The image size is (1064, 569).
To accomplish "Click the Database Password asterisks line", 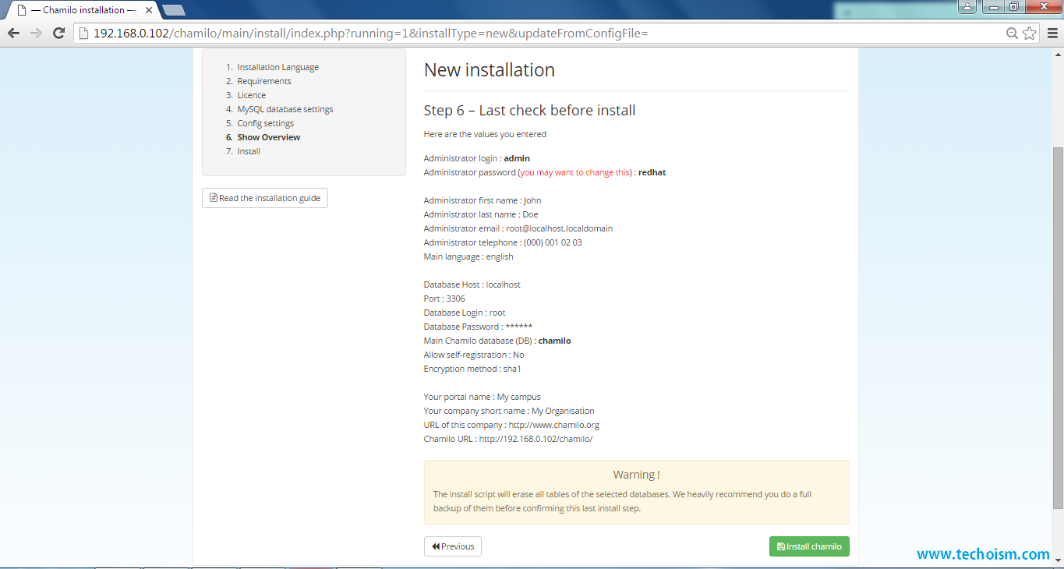I will (479, 327).
